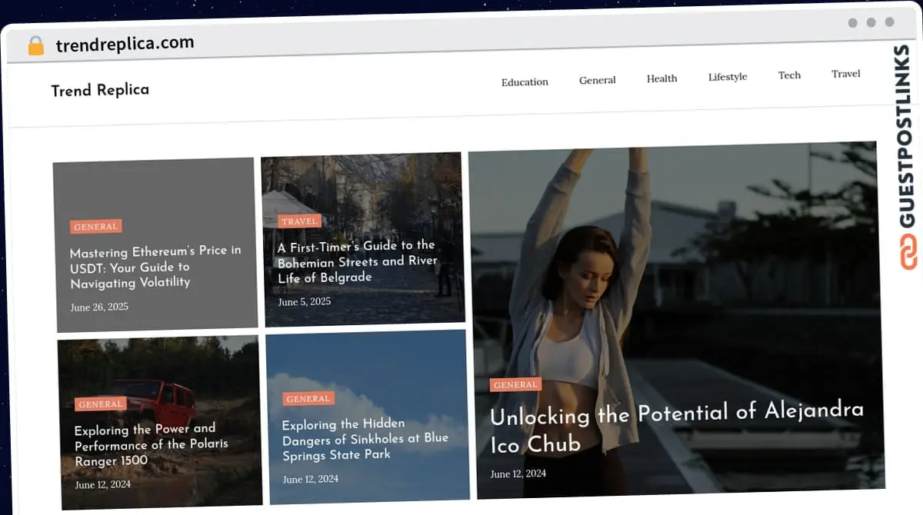Open the Lifestyle navigation link

point(728,77)
